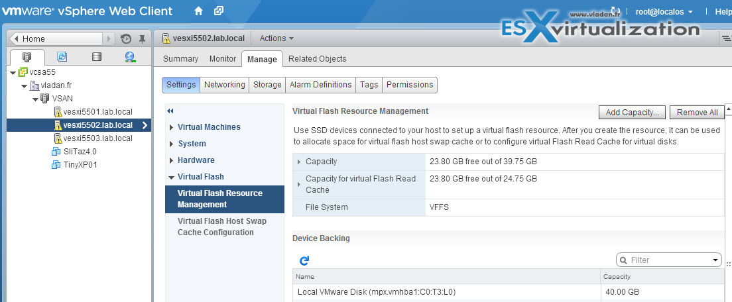Click the host icon beside vesxi5502.lab.local title
This screenshot has height=302, width=732.
point(166,38)
